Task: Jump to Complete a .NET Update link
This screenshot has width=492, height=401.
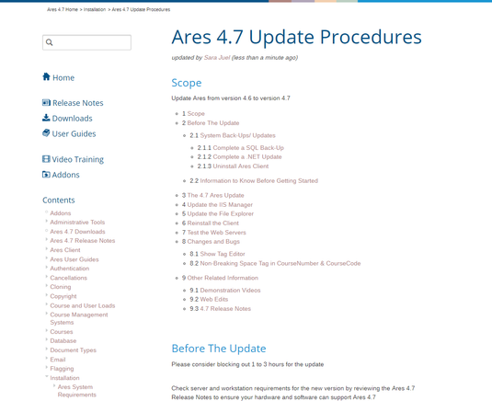Action: point(247,156)
